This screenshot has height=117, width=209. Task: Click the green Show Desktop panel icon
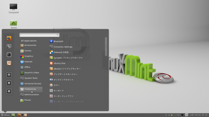[x=13, y=115]
